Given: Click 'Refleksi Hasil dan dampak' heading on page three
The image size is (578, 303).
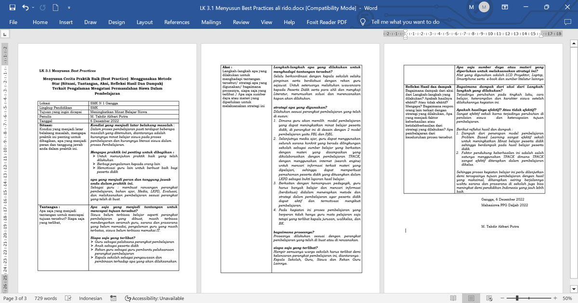Looking at the screenshot, I should (428, 87).
